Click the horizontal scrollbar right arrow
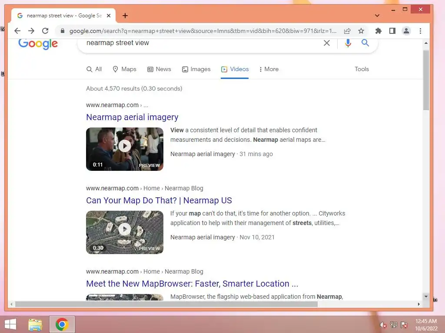445x333 pixels. [x=418, y=304]
